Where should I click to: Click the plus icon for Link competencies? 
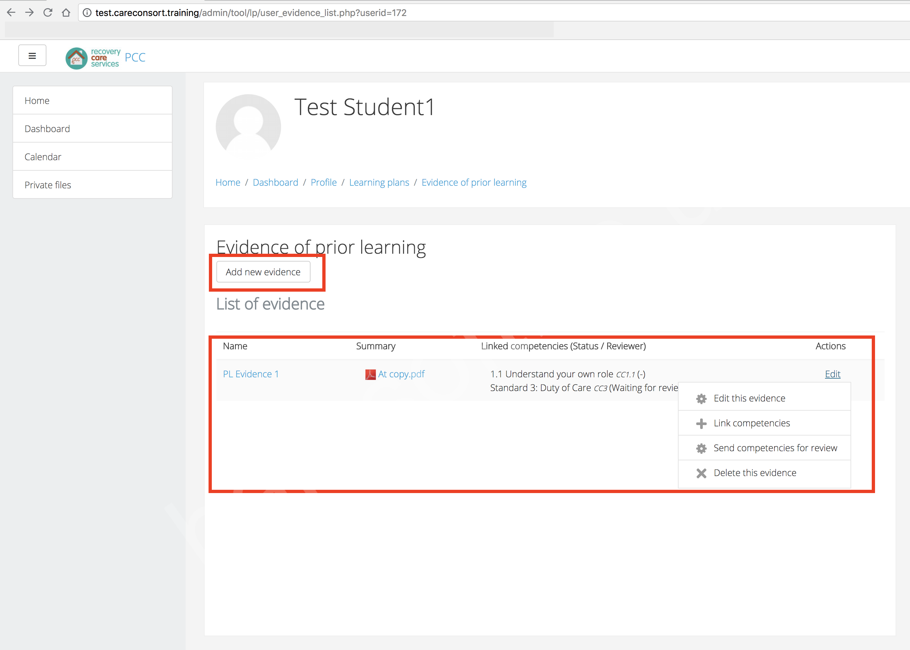701,423
